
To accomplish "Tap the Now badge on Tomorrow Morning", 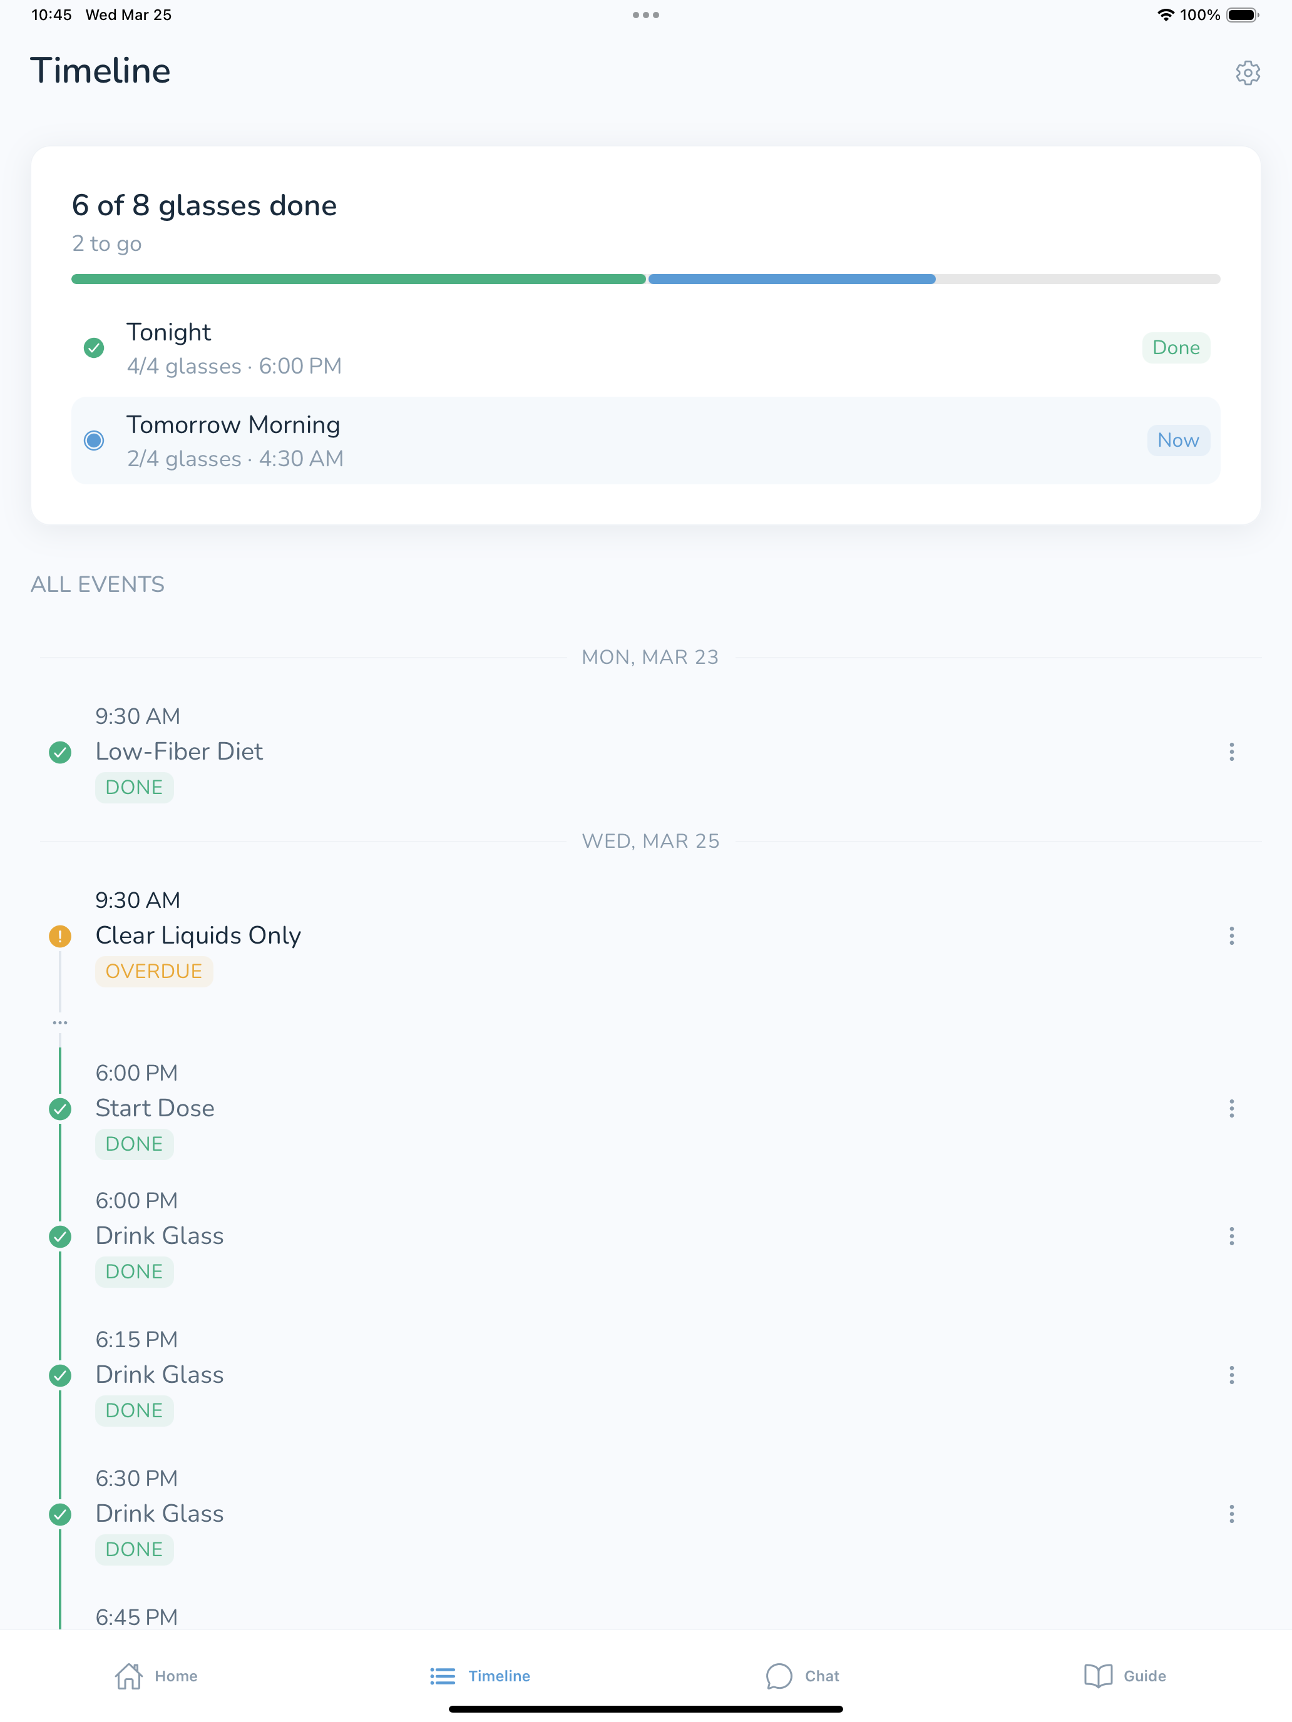I will coord(1178,441).
